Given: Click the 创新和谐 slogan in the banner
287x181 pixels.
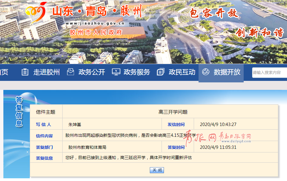Looking at the screenshot, I should [x=260, y=33].
